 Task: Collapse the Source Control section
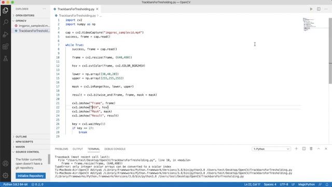pyautogui.click(x=31, y=152)
